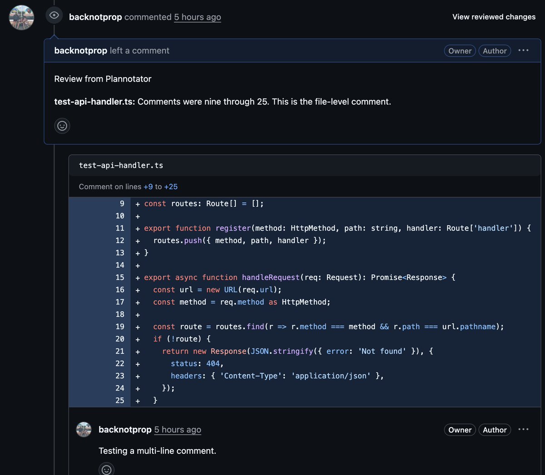Click 'Testing a multi-line comment.' text
545x475 pixels.
[157, 451]
